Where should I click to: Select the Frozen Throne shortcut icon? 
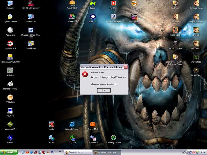(x=175, y=44)
